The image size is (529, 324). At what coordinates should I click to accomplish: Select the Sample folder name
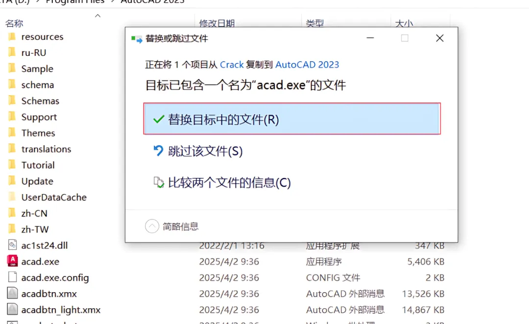[x=37, y=69]
